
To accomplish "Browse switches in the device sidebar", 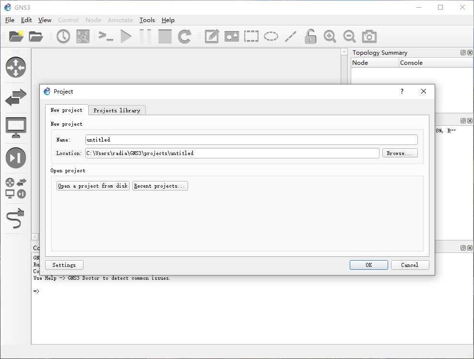I will tap(16, 97).
